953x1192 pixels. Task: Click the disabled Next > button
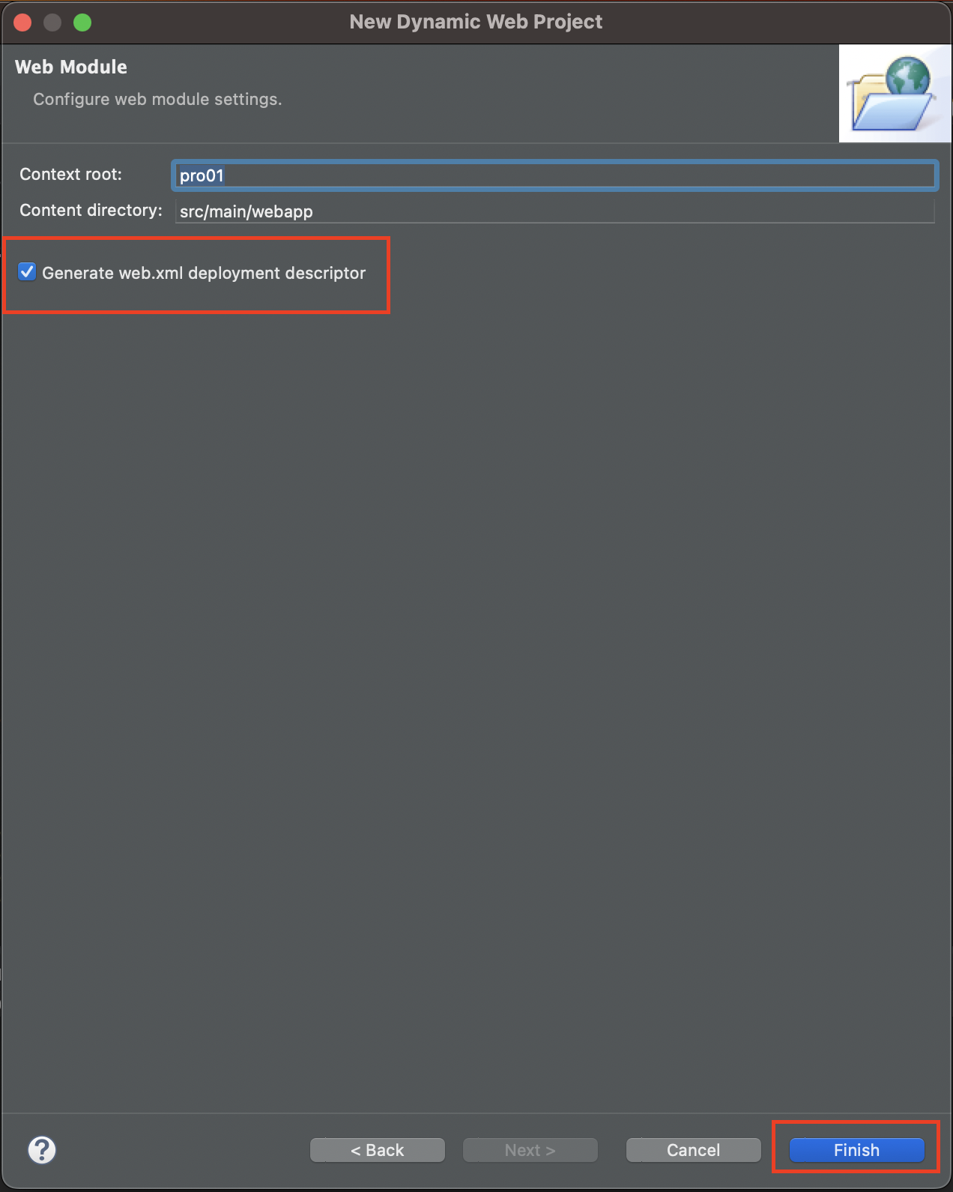pos(530,1150)
